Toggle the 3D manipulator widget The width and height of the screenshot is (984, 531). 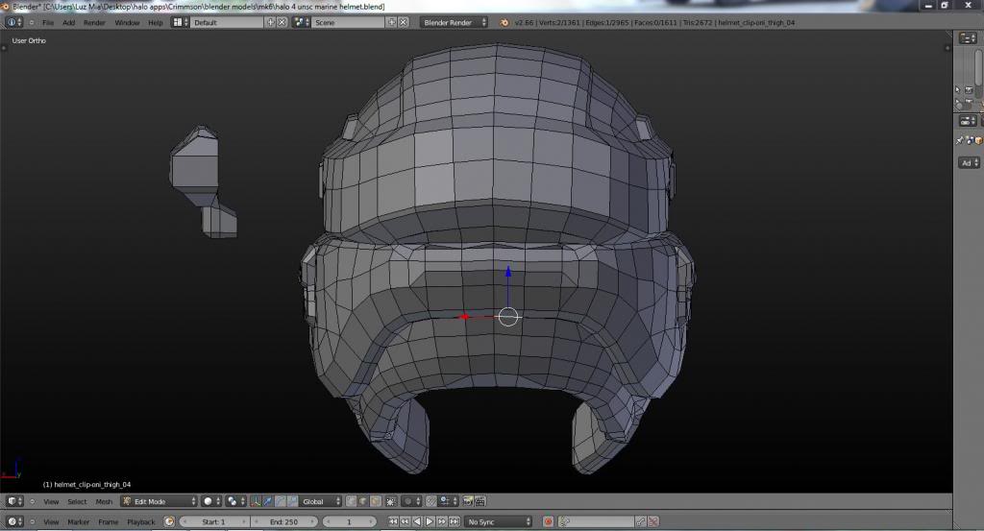coord(256,501)
